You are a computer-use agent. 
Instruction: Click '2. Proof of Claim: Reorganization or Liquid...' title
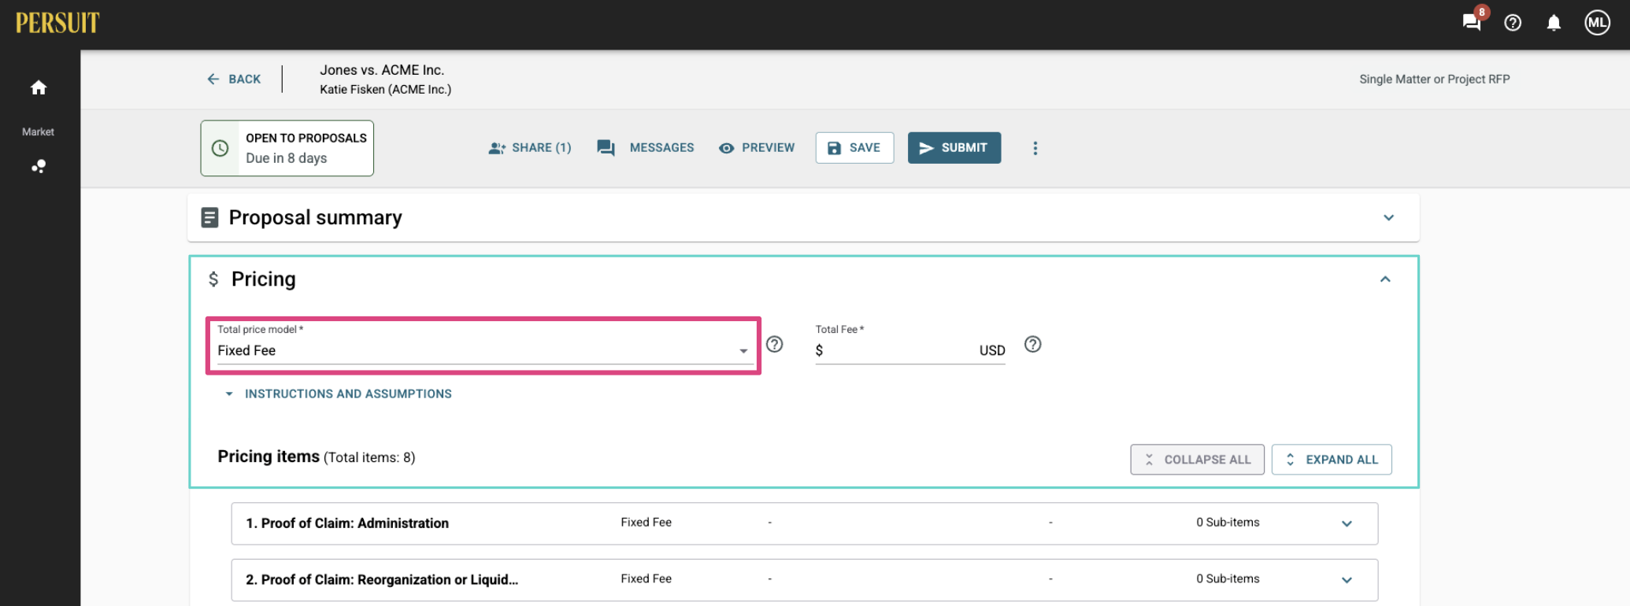coord(382,580)
